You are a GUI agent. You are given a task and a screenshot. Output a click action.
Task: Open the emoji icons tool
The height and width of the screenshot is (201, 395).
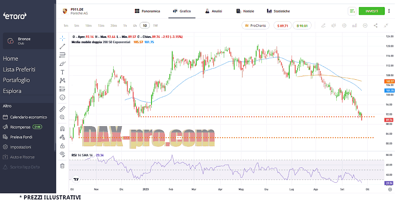click(x=62, y=97)
